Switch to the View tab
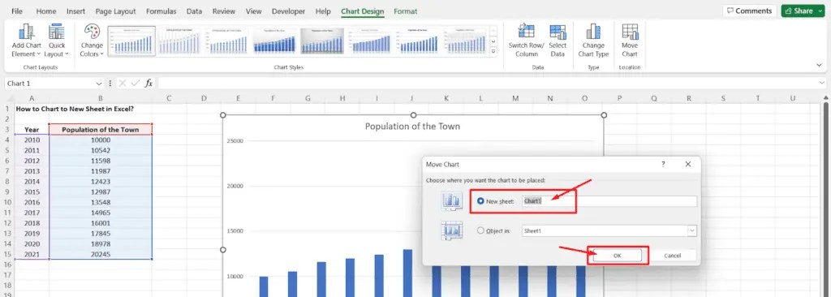Viewport: 831px width, 297px height. coord(254,11)
